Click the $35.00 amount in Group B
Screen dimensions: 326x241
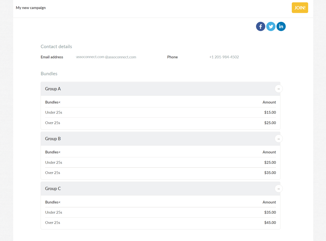(270, 173)
